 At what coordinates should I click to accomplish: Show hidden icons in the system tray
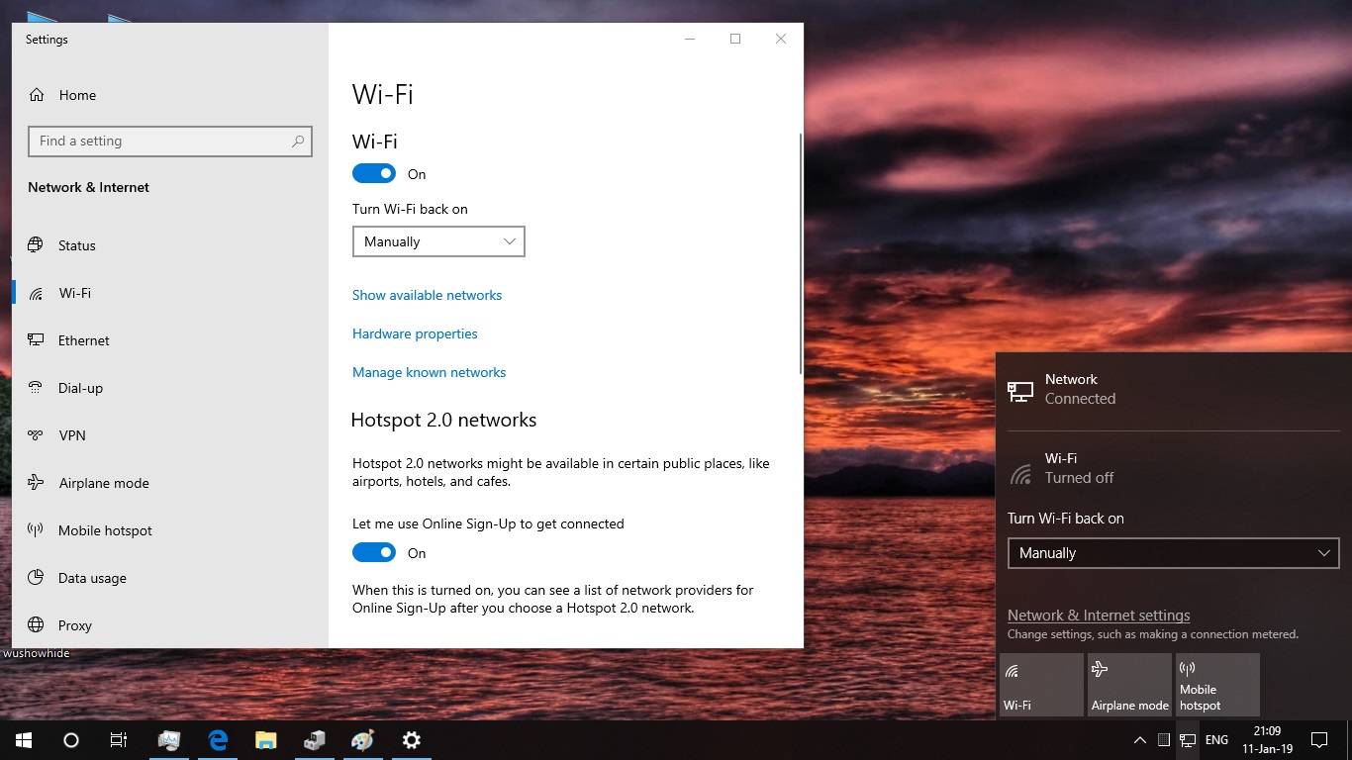1140,740
